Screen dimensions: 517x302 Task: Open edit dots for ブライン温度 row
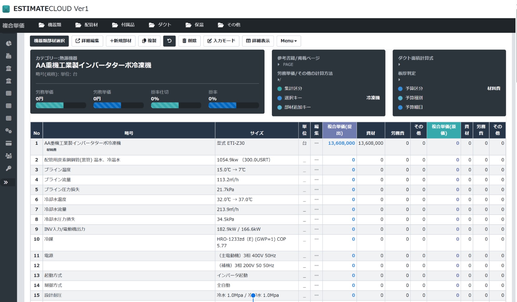317,170
